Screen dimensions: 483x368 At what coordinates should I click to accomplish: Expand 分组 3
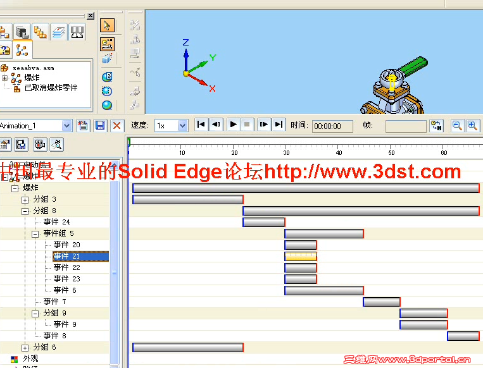tap(25, 200)
